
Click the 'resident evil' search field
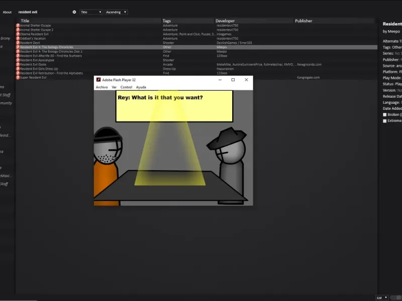point(45,12)
